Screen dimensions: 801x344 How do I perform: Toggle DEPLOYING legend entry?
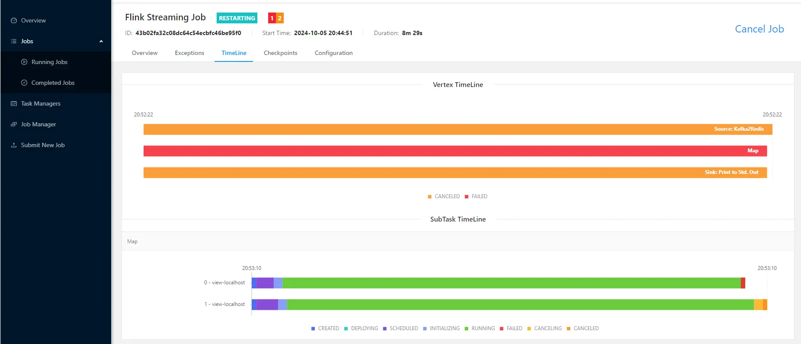pyautogui.click(x=361, y=328)
